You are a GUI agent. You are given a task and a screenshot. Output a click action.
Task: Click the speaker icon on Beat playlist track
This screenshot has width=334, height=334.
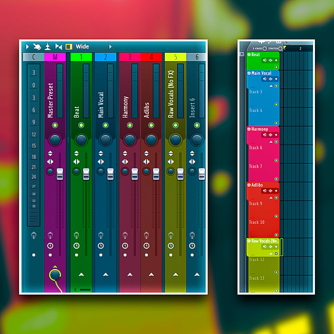click(x=271, y=60)
